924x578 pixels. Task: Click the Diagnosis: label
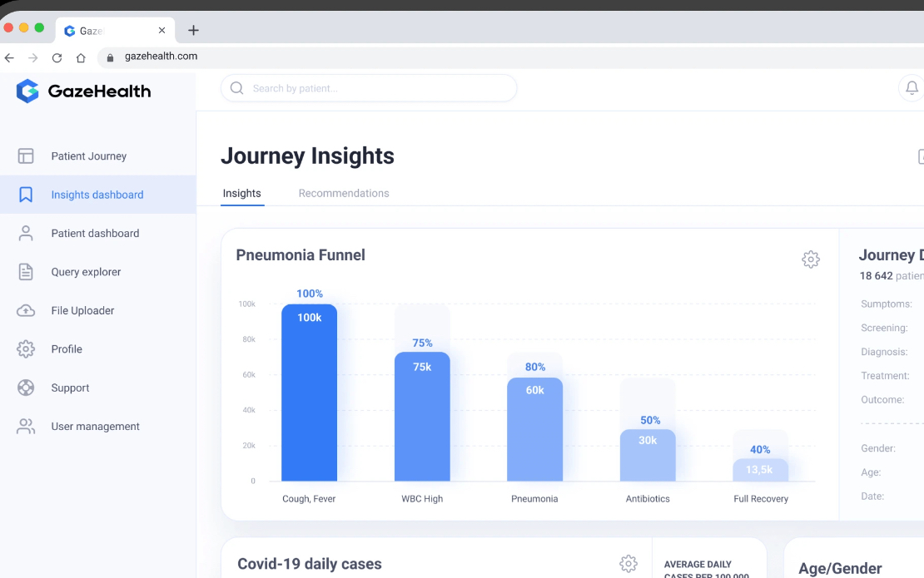[884, 352]
